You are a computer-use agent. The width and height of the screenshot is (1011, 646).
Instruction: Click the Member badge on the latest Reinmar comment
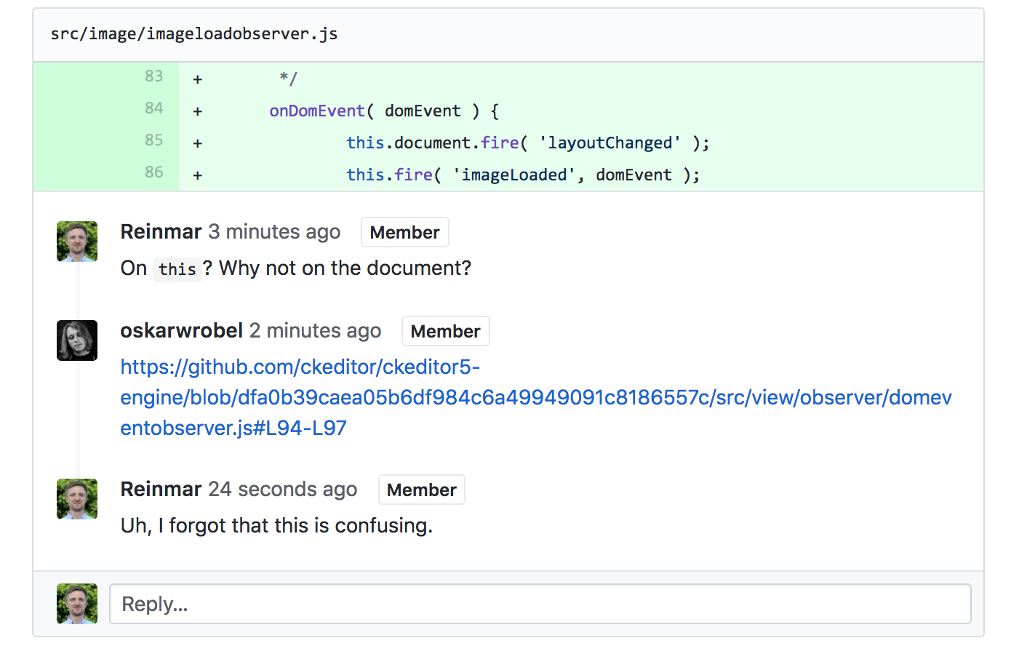421,490
